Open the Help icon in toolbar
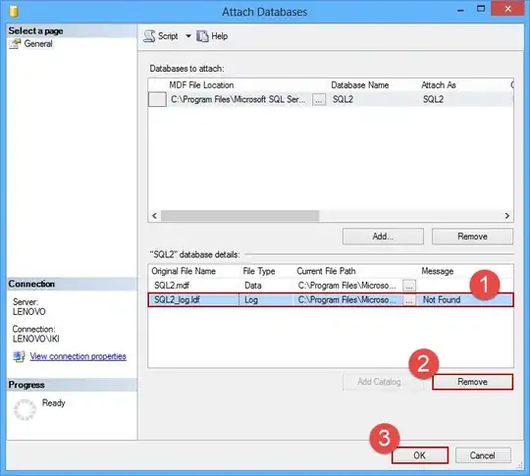530x476 pixels. [x=202, y=36]
